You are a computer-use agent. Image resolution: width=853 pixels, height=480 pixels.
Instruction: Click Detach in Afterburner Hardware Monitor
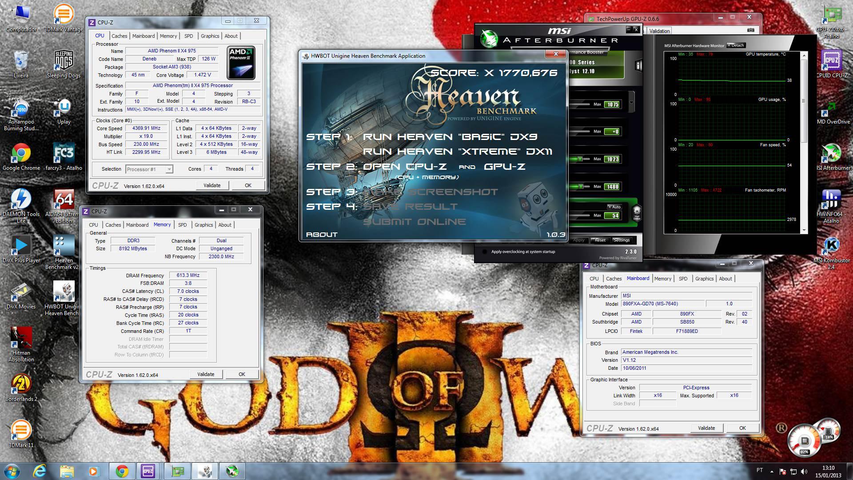[735, 45]
